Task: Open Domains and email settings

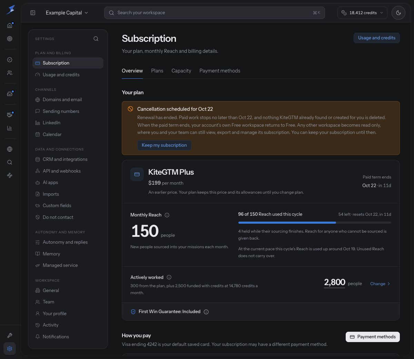Action: [68, 99]
